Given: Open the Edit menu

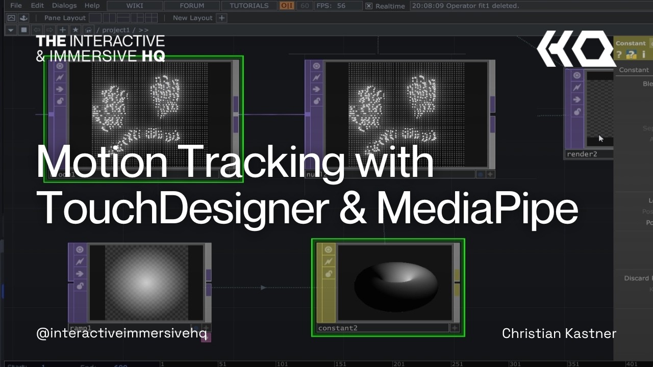Looking at the screenshot, I should pos(37,6).
